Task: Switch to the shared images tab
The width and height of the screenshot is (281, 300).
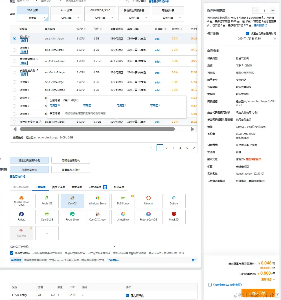Action: [77, 187]
